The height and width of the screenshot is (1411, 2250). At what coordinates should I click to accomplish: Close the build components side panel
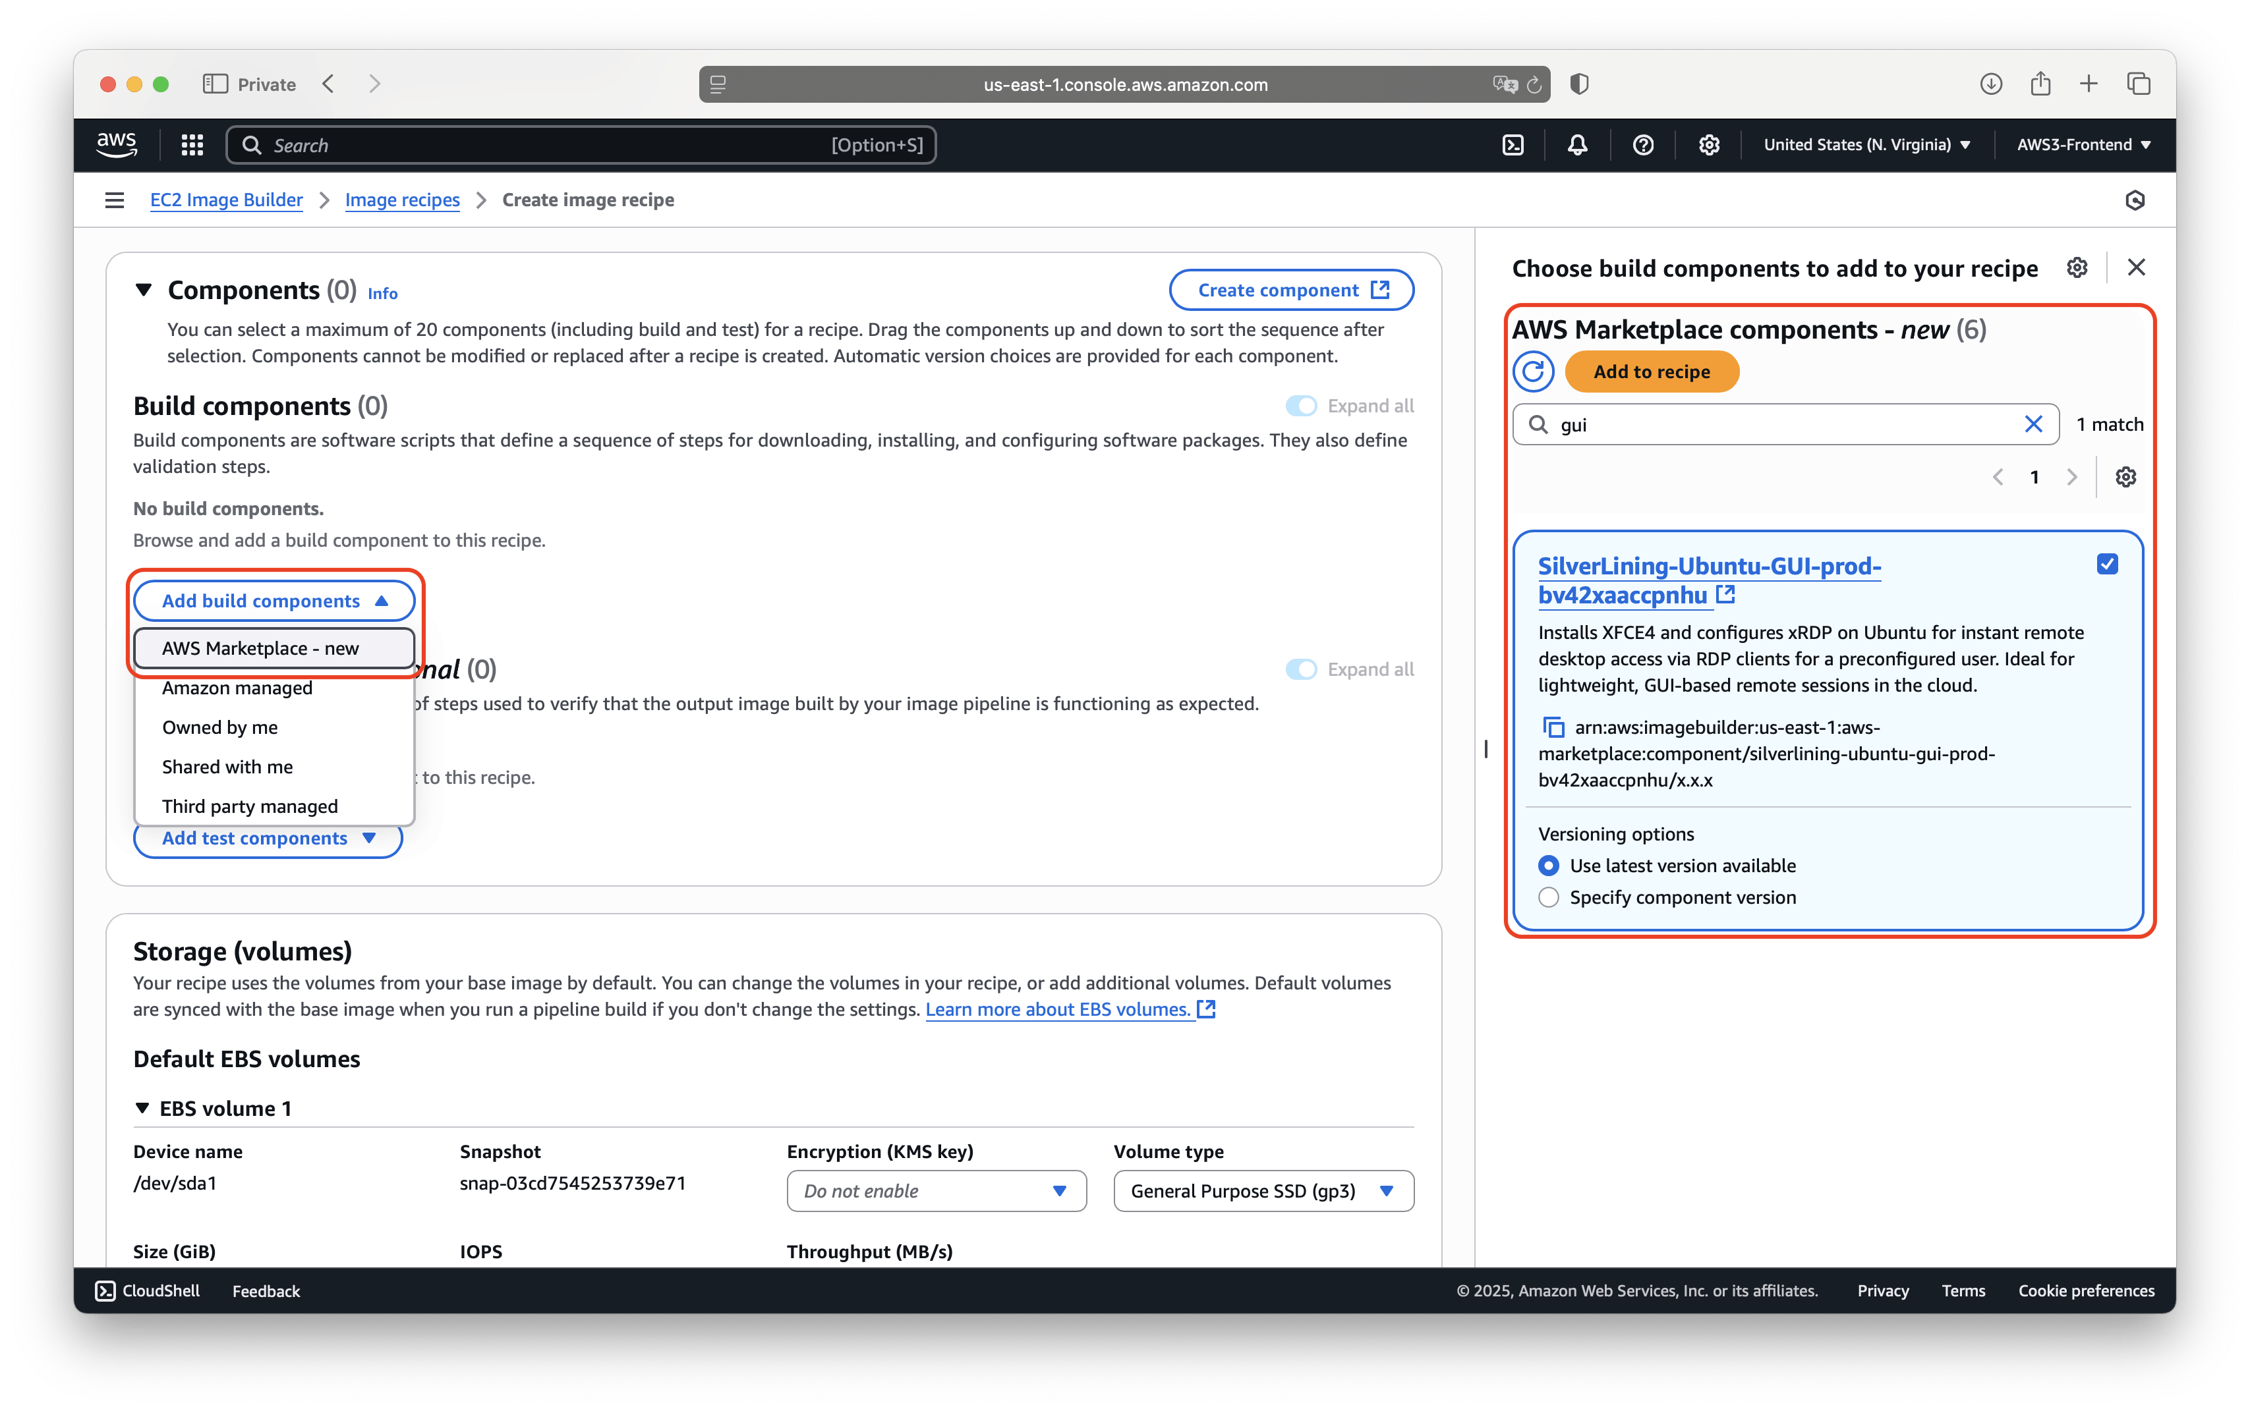[x=2136, y=268]
